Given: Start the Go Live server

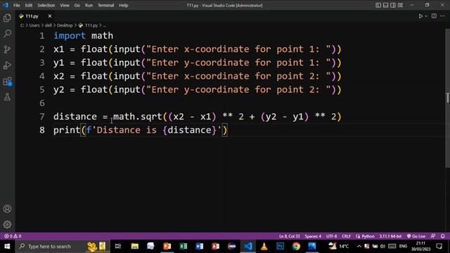Looking at the screenshot, I should [416, 236].
